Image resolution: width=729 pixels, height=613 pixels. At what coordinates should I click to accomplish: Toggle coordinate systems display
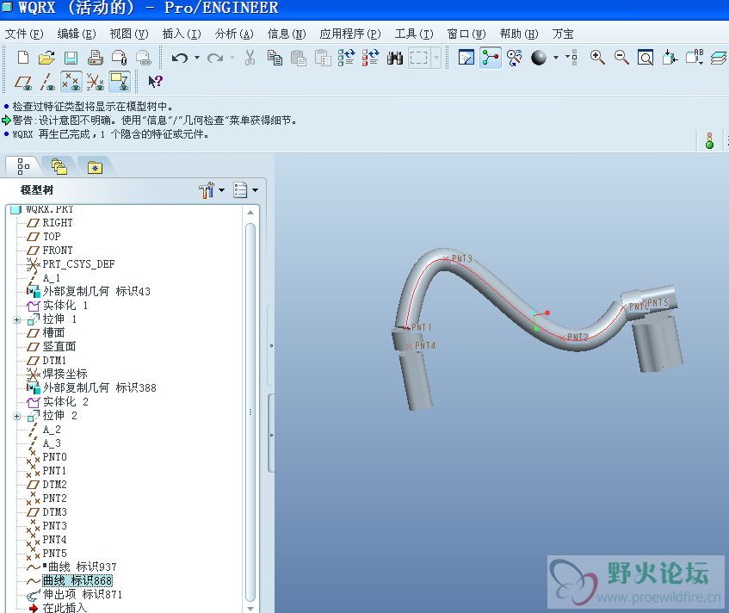pos(96,83)
